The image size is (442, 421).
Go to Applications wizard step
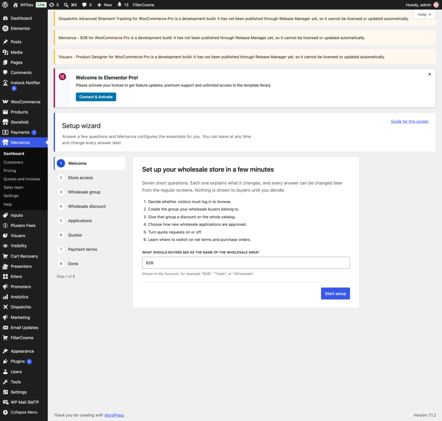(x=90, y=221)
